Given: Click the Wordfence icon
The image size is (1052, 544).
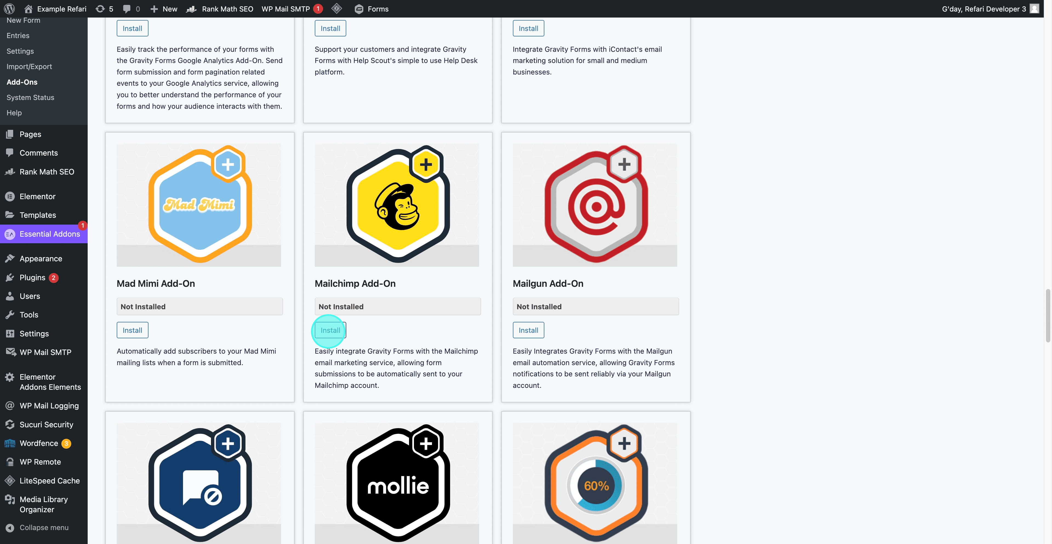Looking at the screenshot, I should pos(10,443).
